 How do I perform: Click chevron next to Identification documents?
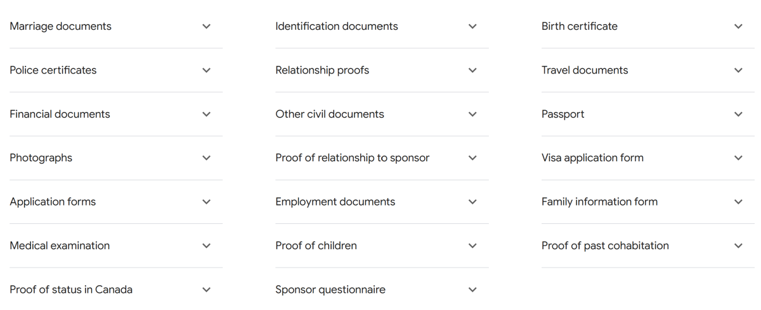[x=472, y=27]
